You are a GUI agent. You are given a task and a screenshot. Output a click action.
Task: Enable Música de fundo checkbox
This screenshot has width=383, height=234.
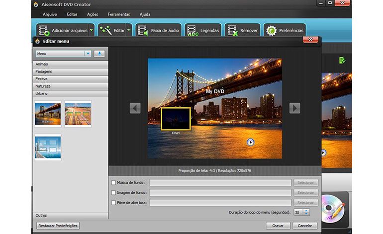(114, 183)
